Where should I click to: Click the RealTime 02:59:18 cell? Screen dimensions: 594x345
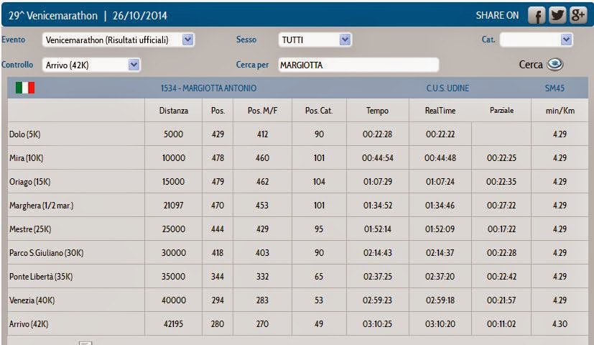(440, 300)
